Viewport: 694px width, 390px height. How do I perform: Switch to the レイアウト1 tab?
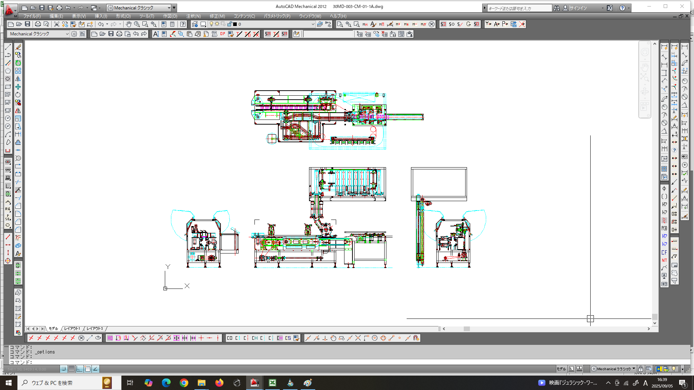click(x=72, y=329)
